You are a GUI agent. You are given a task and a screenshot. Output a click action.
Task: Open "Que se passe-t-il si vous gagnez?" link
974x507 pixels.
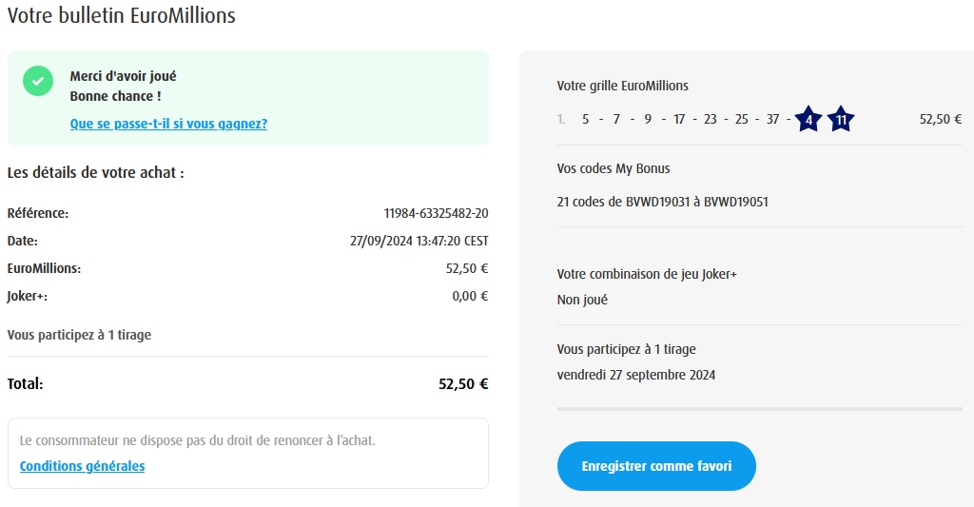(168, 124)
